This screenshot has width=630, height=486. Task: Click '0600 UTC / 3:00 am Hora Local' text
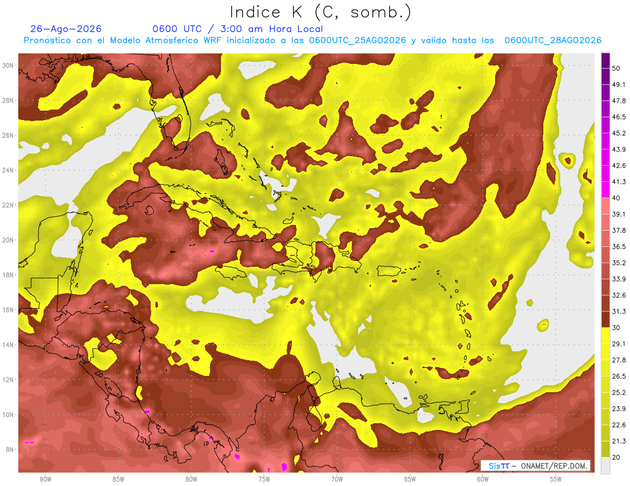[237, 29]
